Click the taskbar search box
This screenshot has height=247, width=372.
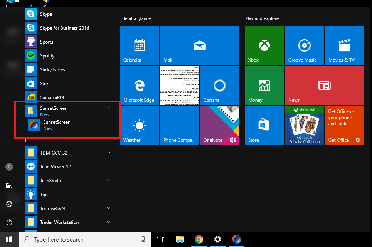coord(85,239)
